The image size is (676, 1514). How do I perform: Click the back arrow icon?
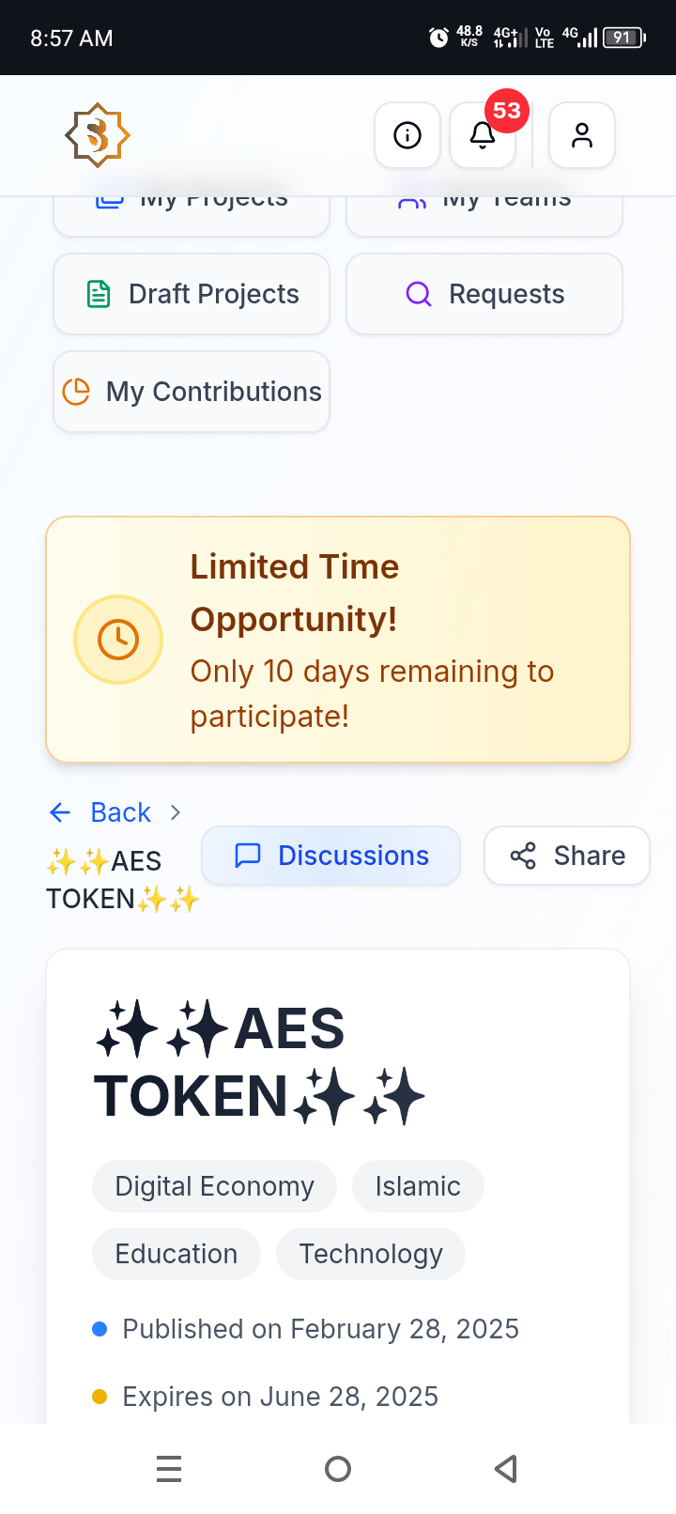pyautogui.click(x=60, y=812)
